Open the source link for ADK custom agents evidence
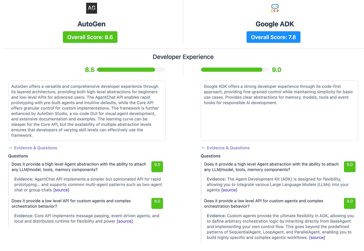This screenshot has height=251, width=364. tap(317, 238)
